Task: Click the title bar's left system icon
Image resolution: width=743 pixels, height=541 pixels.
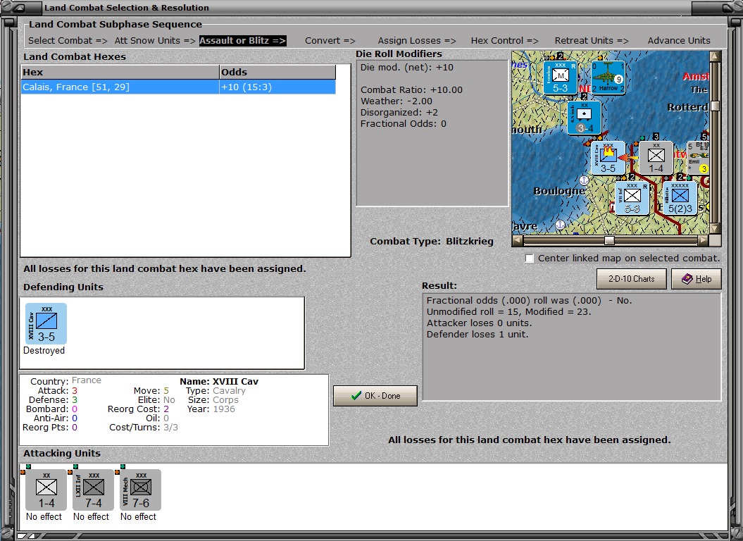Action: [x=20, y=8]
